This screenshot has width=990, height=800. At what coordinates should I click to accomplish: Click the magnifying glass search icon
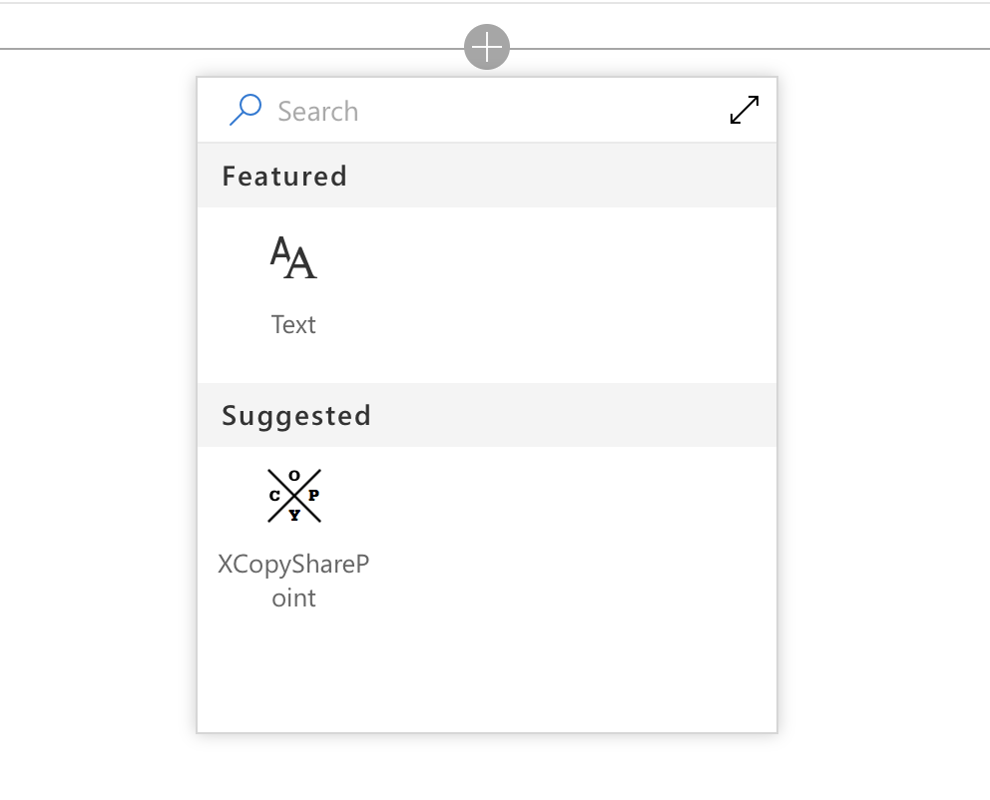coord(246,110)
